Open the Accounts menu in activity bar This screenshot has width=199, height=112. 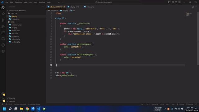pos(3,94)
